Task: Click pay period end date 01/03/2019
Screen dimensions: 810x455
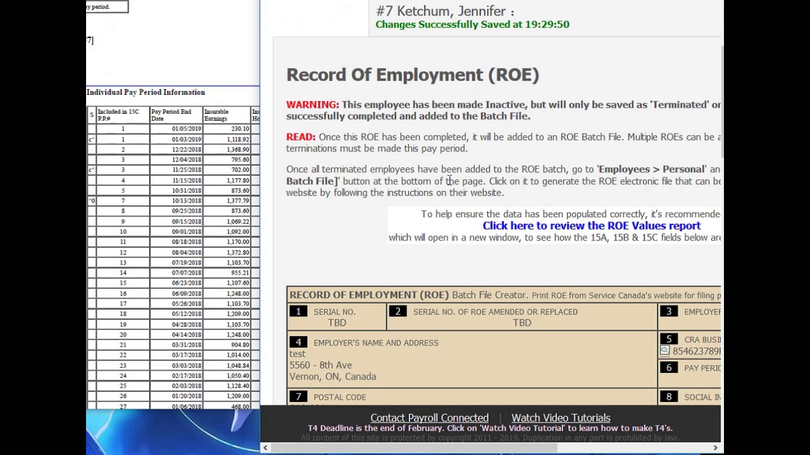Action: 186,139
